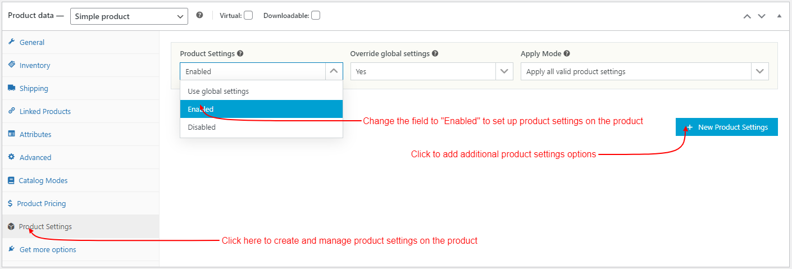Screen dimensions: 792x269
Task: Collapse the Product data panel
Action: [779, 16]
